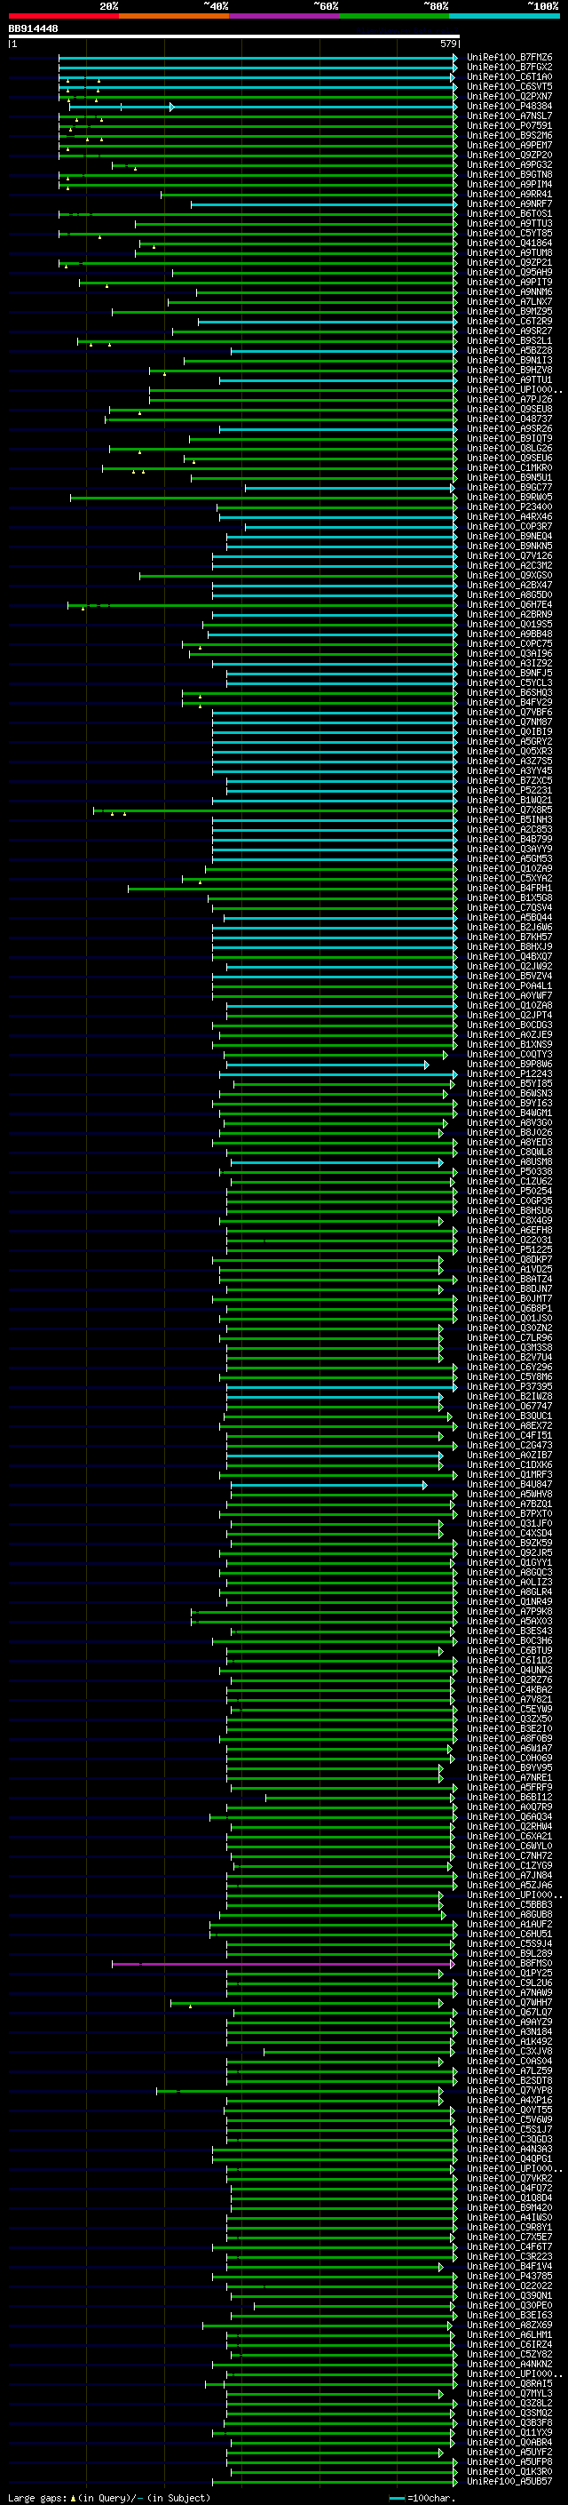Click the red ~20% identity legend bar
Viewport: 568px width, 2505px height.
pos(63,16)
